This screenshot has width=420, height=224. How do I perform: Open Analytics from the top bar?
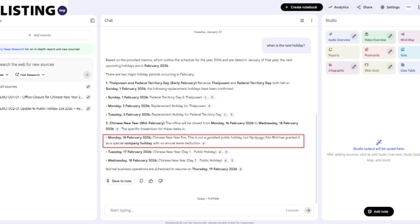[x=338, y=7]
